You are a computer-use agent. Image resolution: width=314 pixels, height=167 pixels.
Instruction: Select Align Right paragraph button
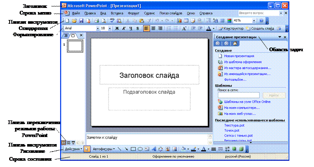(160, 28)
